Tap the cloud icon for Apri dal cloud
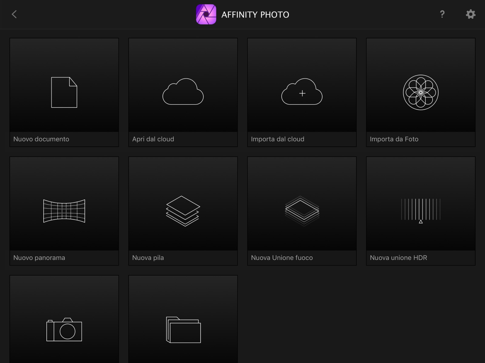 click(x=183, y=92)
